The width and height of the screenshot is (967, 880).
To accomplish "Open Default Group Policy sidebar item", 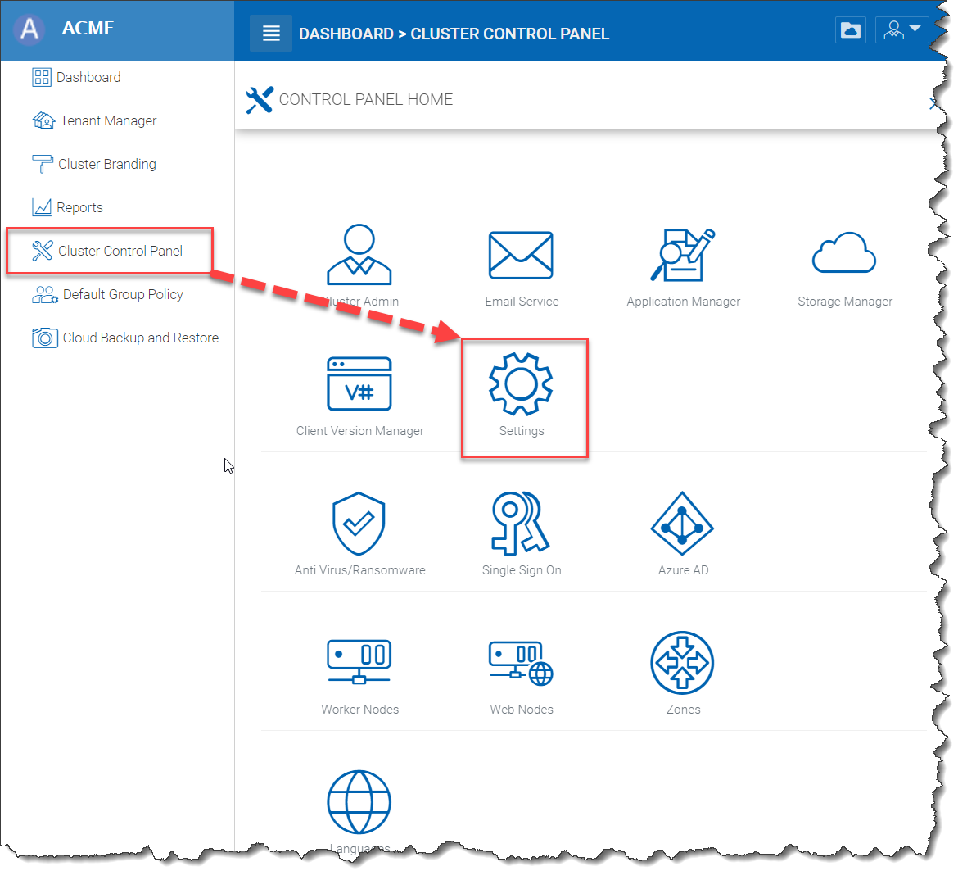I will (x=123, y=294).
